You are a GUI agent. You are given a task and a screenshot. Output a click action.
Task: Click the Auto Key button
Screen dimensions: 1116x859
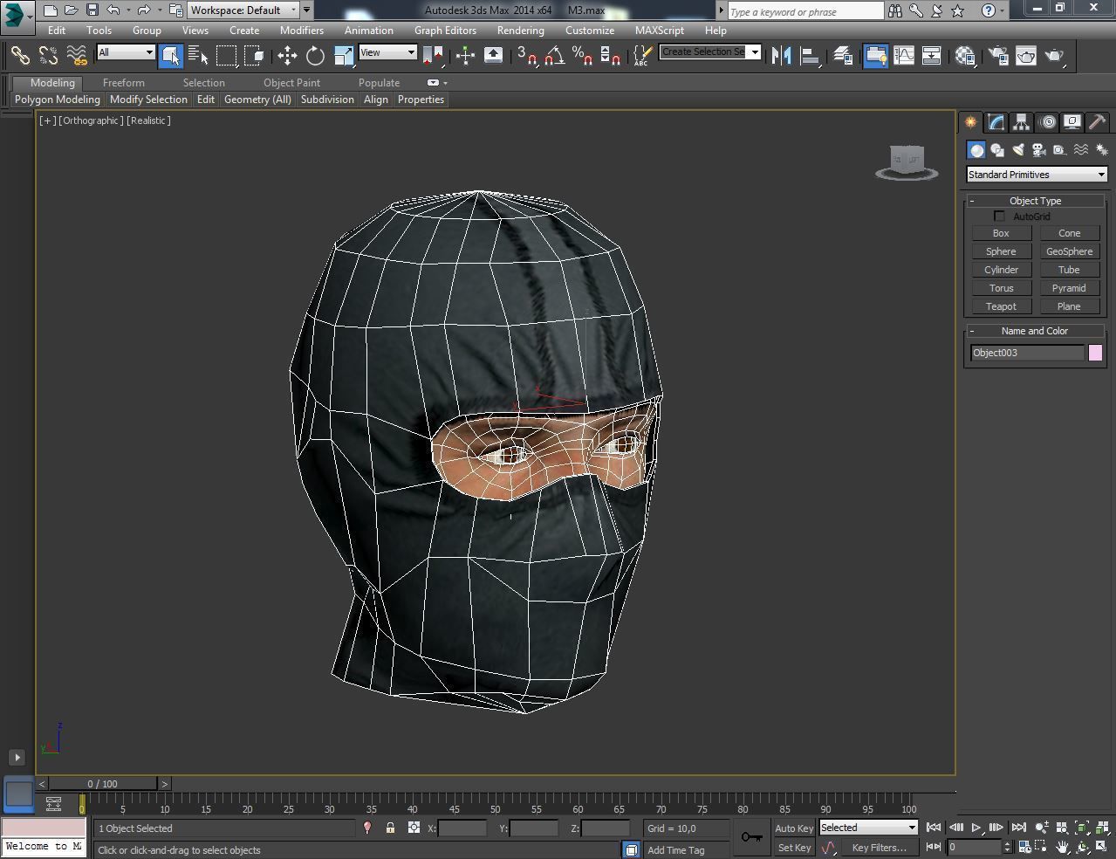[x=794, y=828]
